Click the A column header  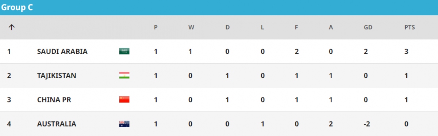pyautogui.click(x=331, y=27)
